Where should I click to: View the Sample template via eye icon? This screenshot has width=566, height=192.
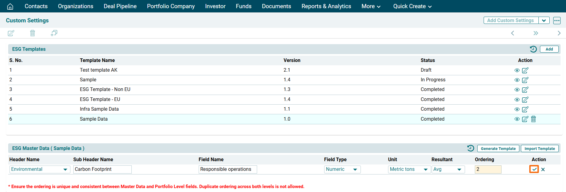[x=517, y=80]
